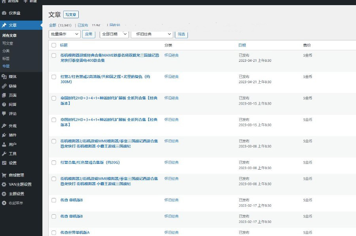This screenshot has width=356, height=236.
Task: Sort posts by the 日期 column header
Action: click(242, 45)
